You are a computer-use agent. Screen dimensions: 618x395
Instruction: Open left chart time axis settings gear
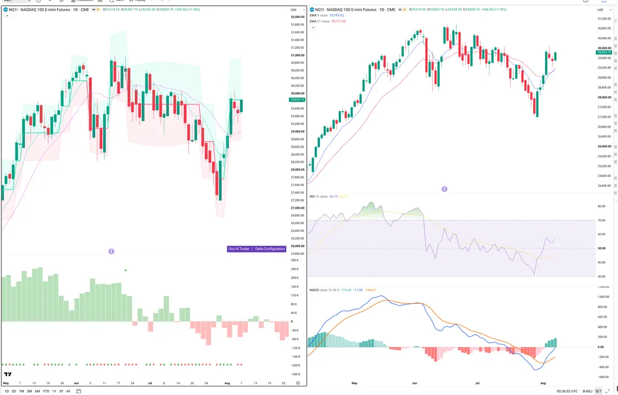(x=298, y=383)
